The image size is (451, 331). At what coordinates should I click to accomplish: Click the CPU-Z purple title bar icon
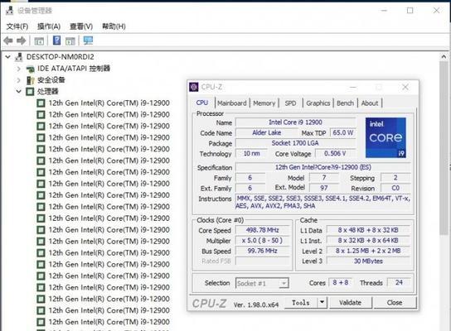click(194, 87)
